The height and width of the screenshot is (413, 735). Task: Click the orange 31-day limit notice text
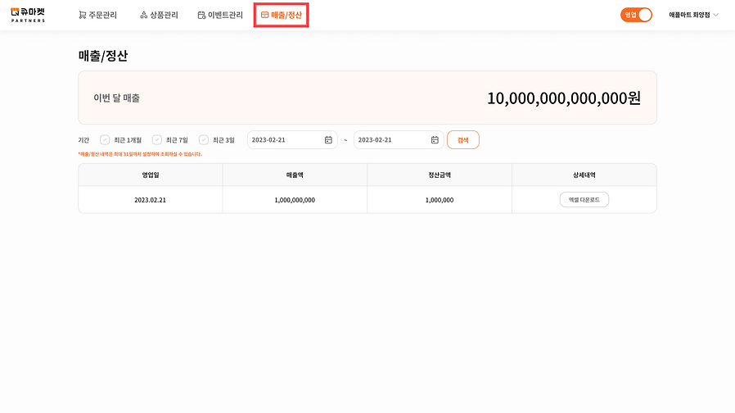tap(140, 154)
